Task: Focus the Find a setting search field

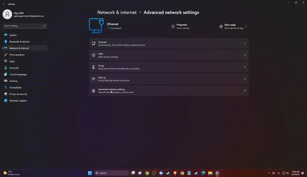Action: click(25, 26)
